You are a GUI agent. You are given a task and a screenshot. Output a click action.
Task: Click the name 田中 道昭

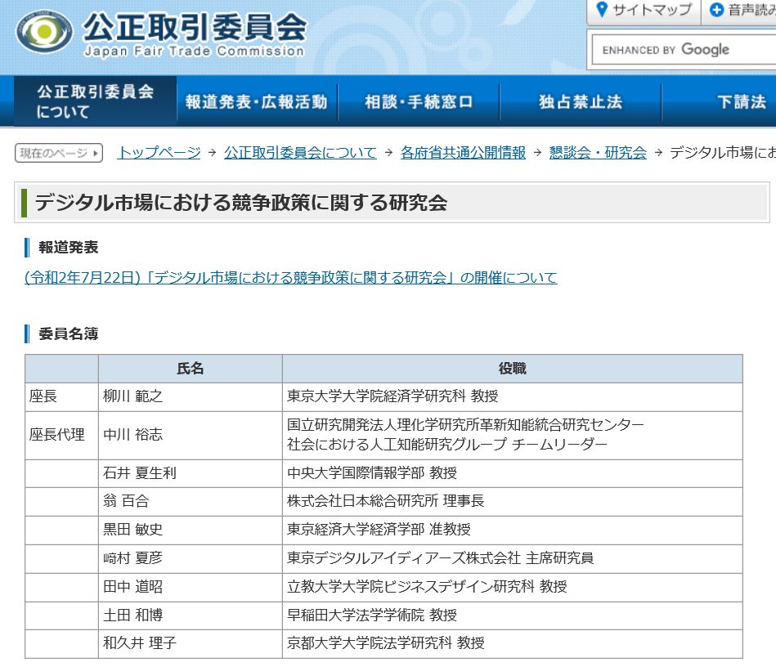[x=132, y=588]
